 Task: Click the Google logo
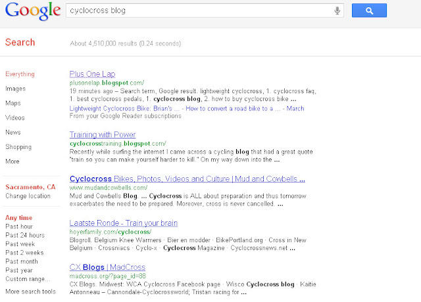tap(33, 11)
